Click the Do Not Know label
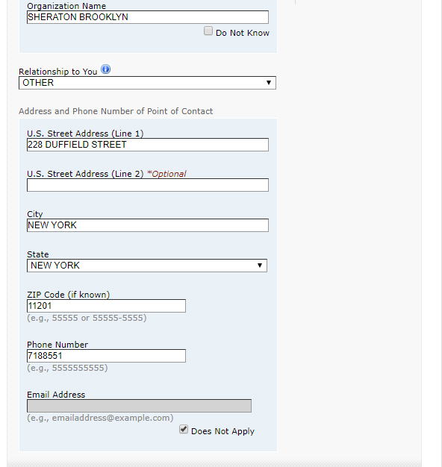442x467 pixels. (243, 33)
